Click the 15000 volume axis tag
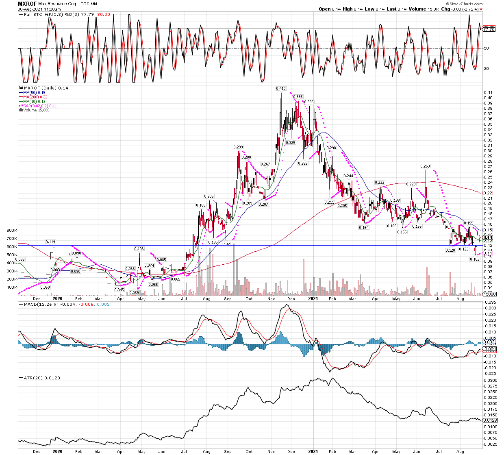 489,294
